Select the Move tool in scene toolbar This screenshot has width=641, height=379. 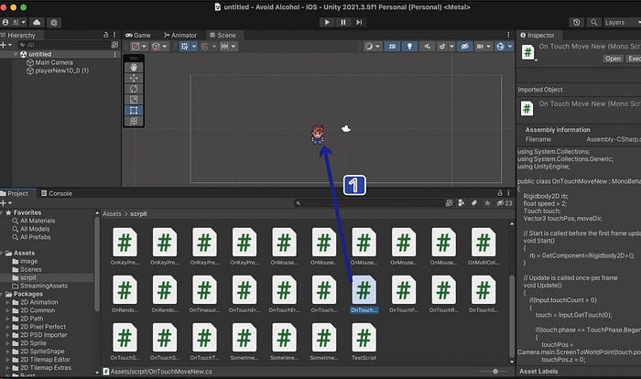pyautogui.click(x=134, y=78)
